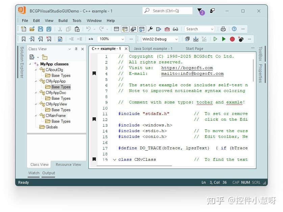
Task: Print the document
Action: pos(223,29)
